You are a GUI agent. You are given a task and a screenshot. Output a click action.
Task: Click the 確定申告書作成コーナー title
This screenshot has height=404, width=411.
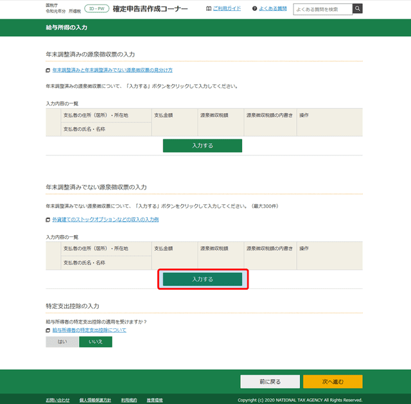coord(150,9)
